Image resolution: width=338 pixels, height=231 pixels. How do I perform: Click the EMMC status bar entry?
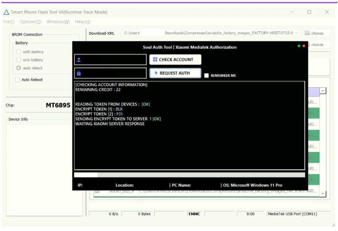(x=194, y=214)
